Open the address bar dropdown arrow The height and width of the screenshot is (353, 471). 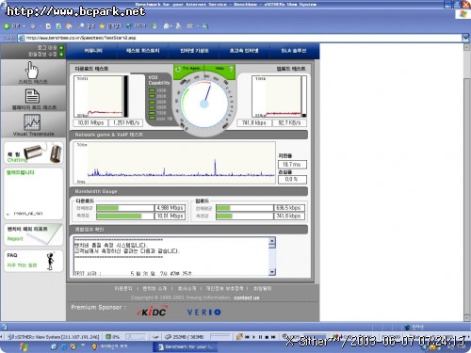click(x=465, y=38)
